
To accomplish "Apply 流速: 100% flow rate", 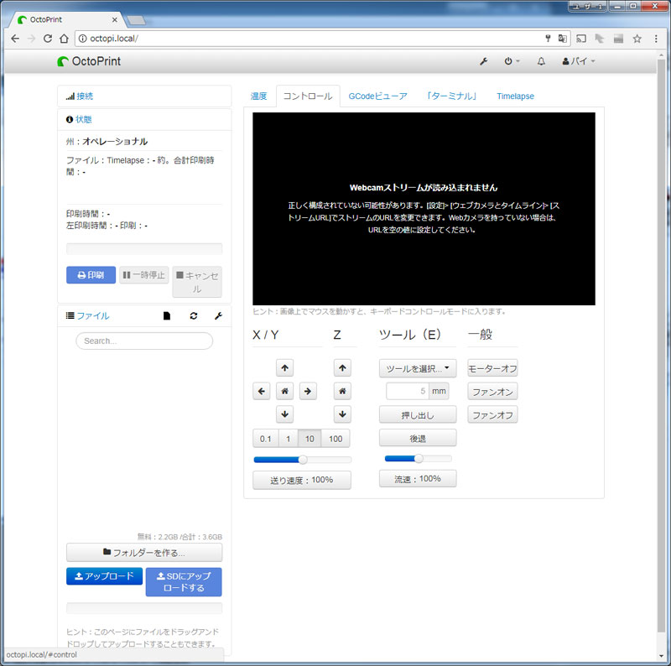I will point(418,478).
